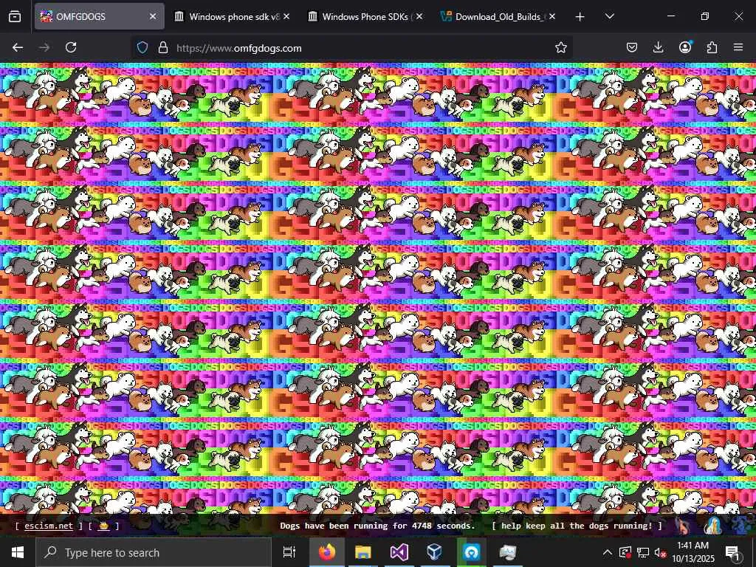The height and width of the screenshot is (567, 756).
Task: Open VirtualBox from taskbar
Action: [x=435, y=552]
